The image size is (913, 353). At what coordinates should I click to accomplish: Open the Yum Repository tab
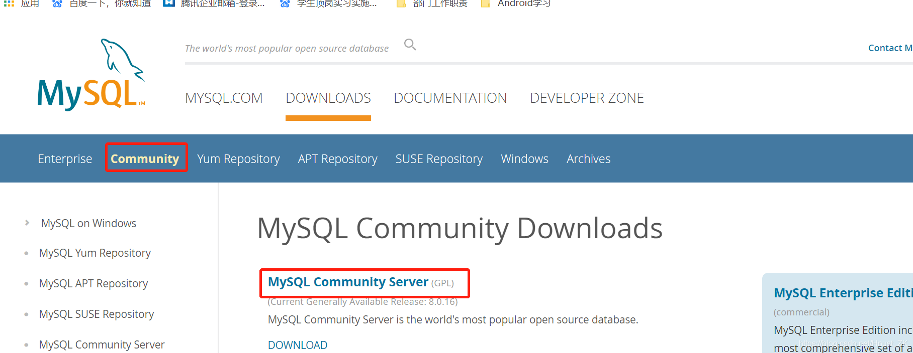[x=238, y=158]
